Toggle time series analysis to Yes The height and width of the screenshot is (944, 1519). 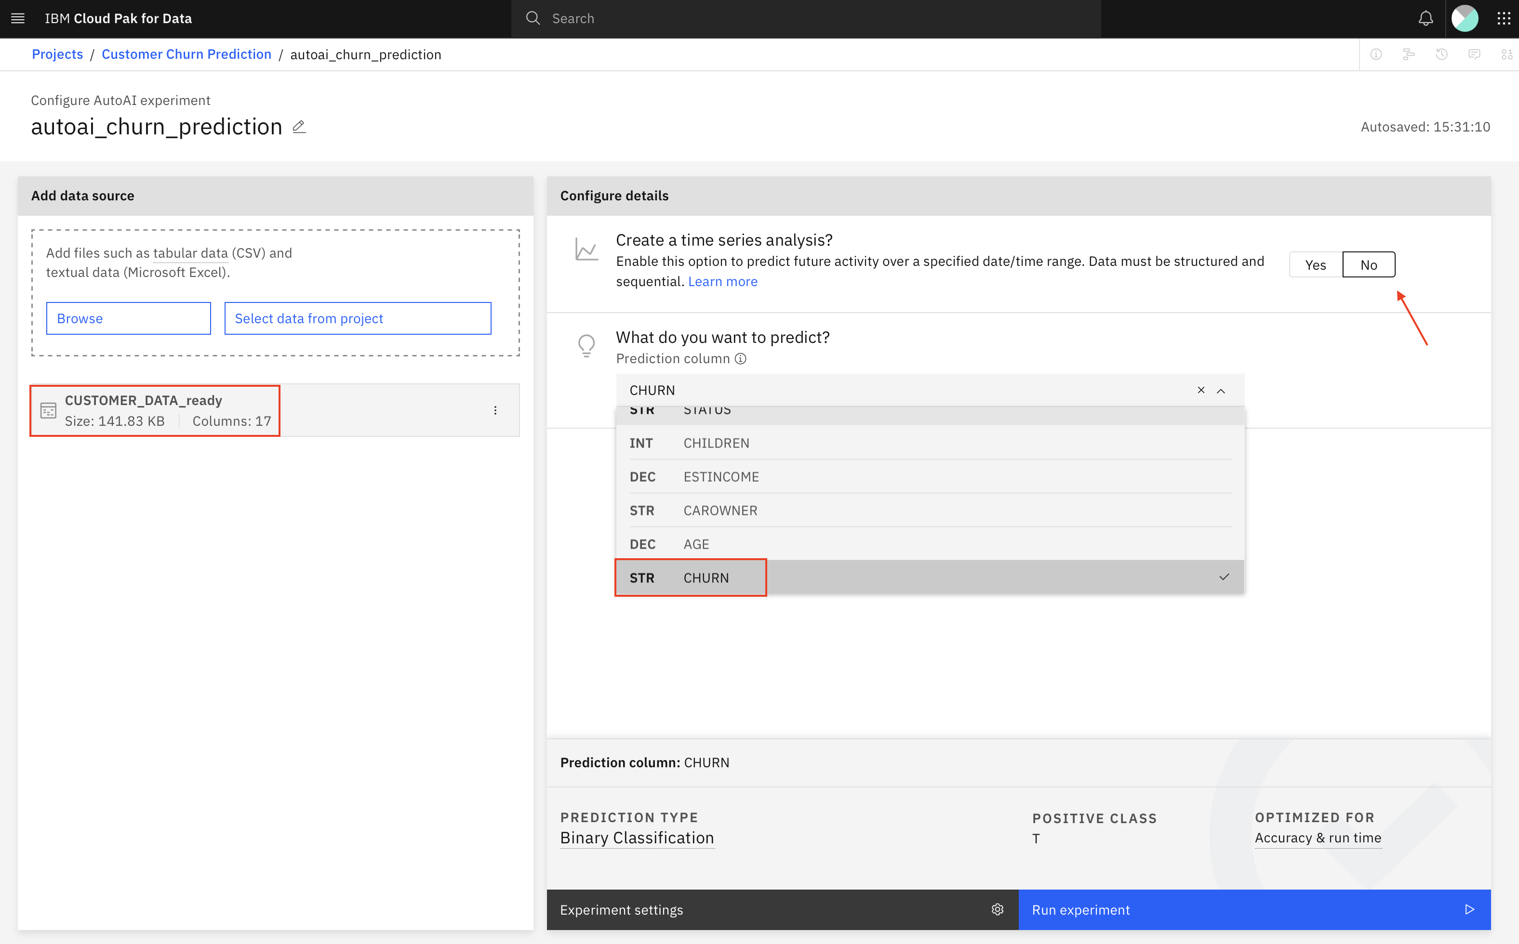[1315, 264]
